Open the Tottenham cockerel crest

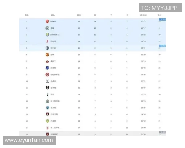[47, 94]
